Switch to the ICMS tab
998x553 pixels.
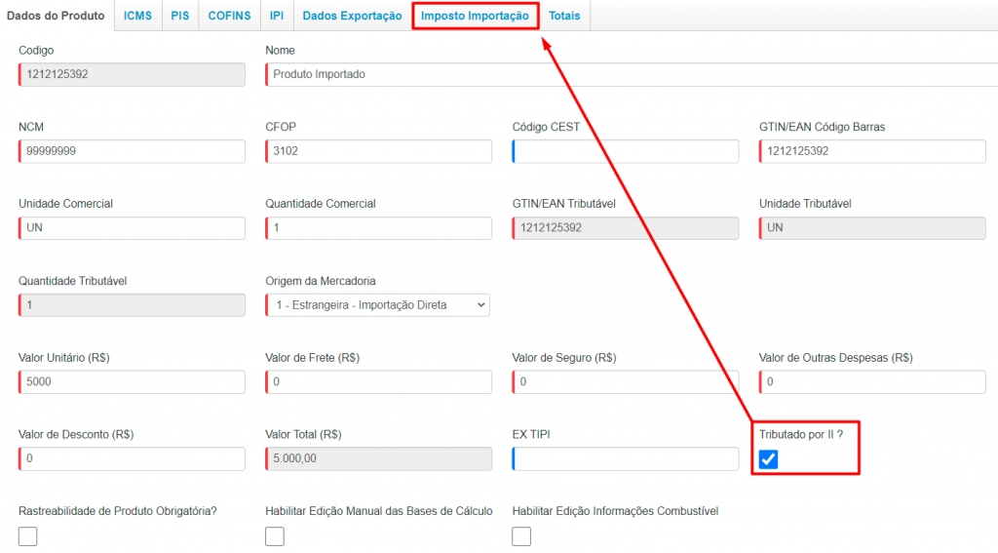pos(137,16)
